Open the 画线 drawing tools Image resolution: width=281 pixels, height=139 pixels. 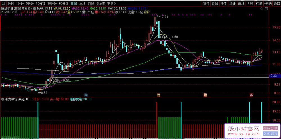tap(241, 3)
